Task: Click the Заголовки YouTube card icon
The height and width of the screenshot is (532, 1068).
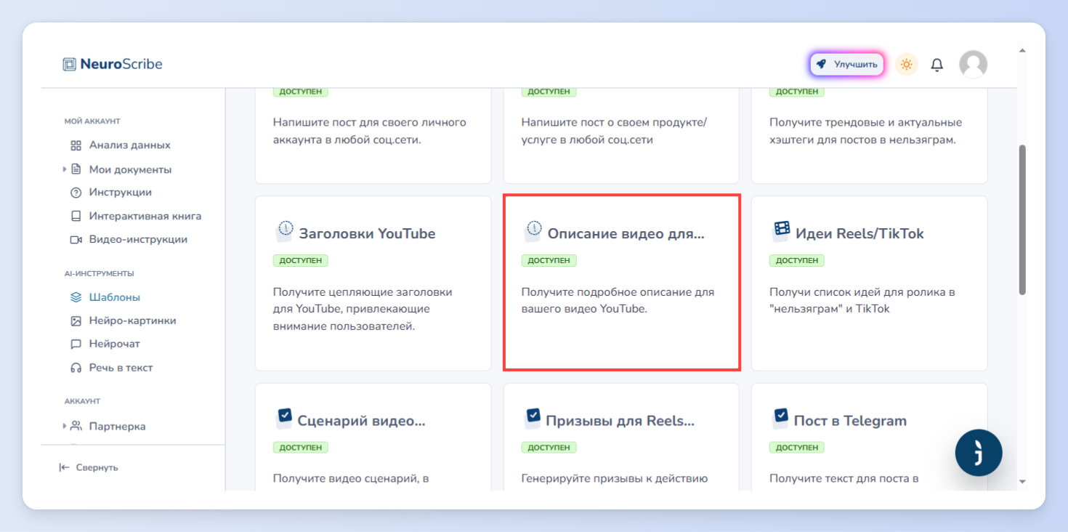Action: tap(284, 232)
